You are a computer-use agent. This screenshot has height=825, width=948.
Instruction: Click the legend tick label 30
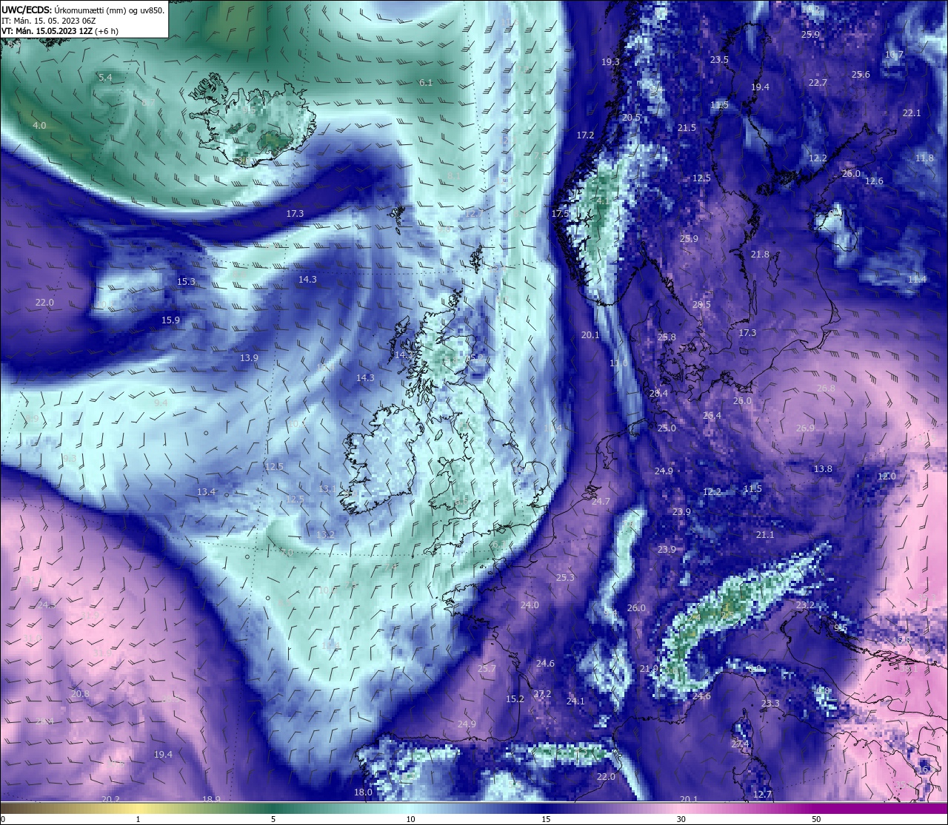pyautogui.click(x=681, y=819)
